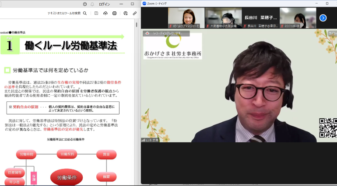Select first participant video thumbnail
This screenshot has width=337, height=186.
pyautogui.click(x=186, y=18)
